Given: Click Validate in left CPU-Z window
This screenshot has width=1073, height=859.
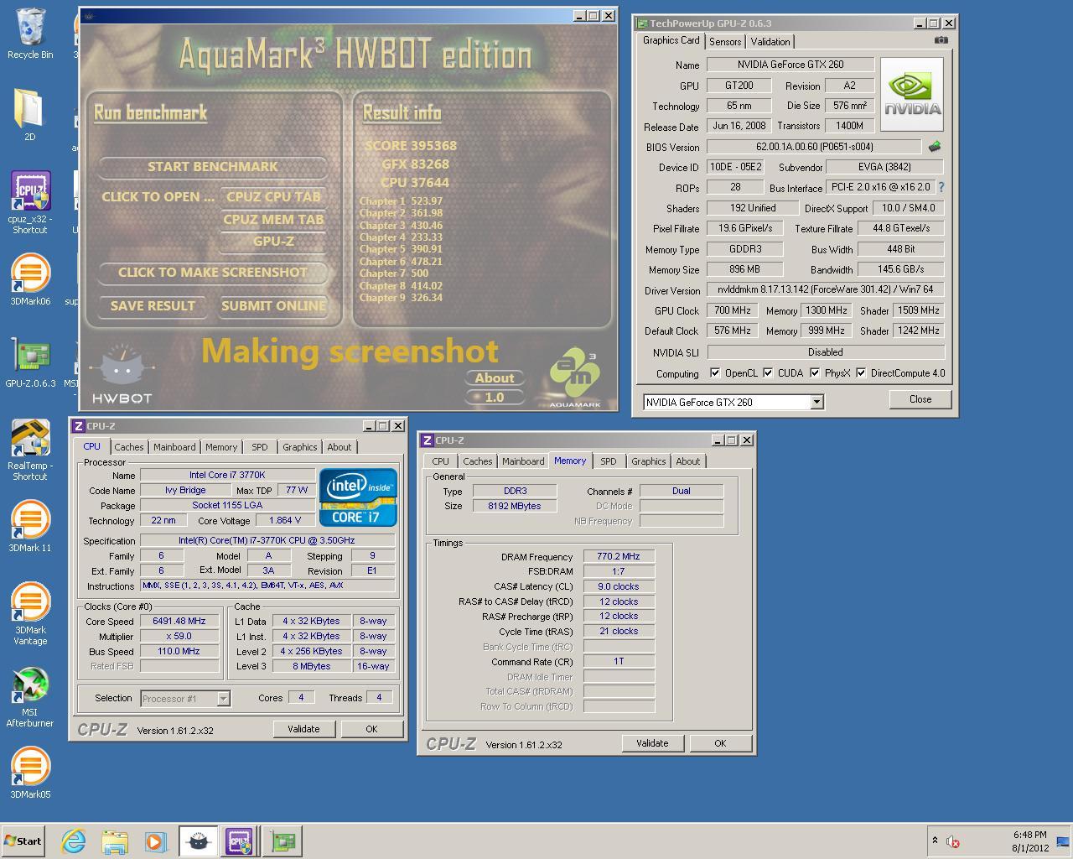Looking at the screenshot, I should (x=303, y=729).
